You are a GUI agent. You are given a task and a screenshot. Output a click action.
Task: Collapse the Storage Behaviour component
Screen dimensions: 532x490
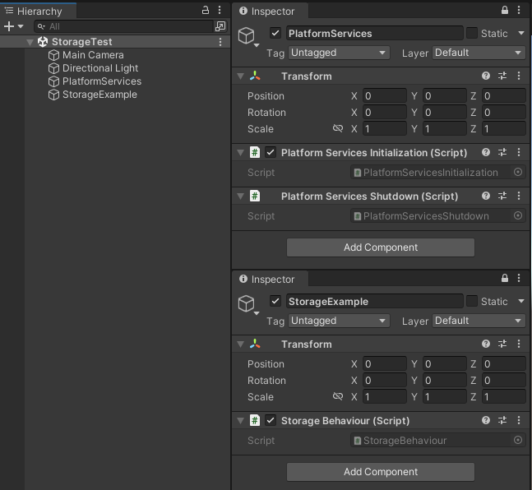[241, 421]
